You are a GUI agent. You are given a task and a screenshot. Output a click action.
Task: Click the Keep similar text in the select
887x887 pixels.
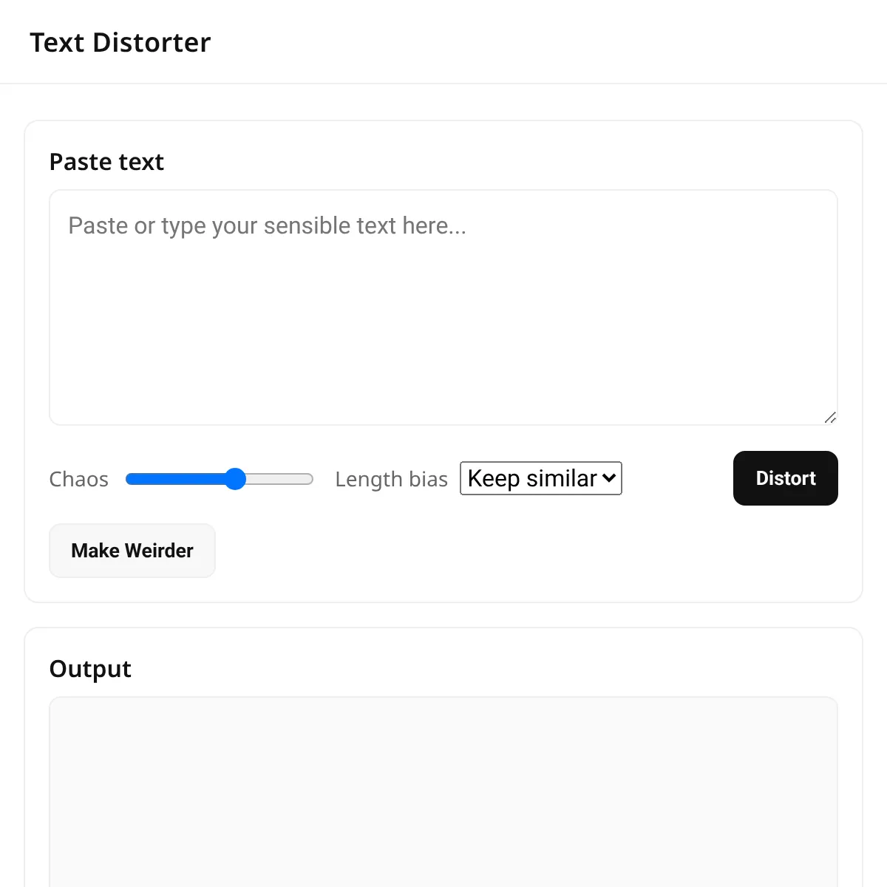pos(532,478)
